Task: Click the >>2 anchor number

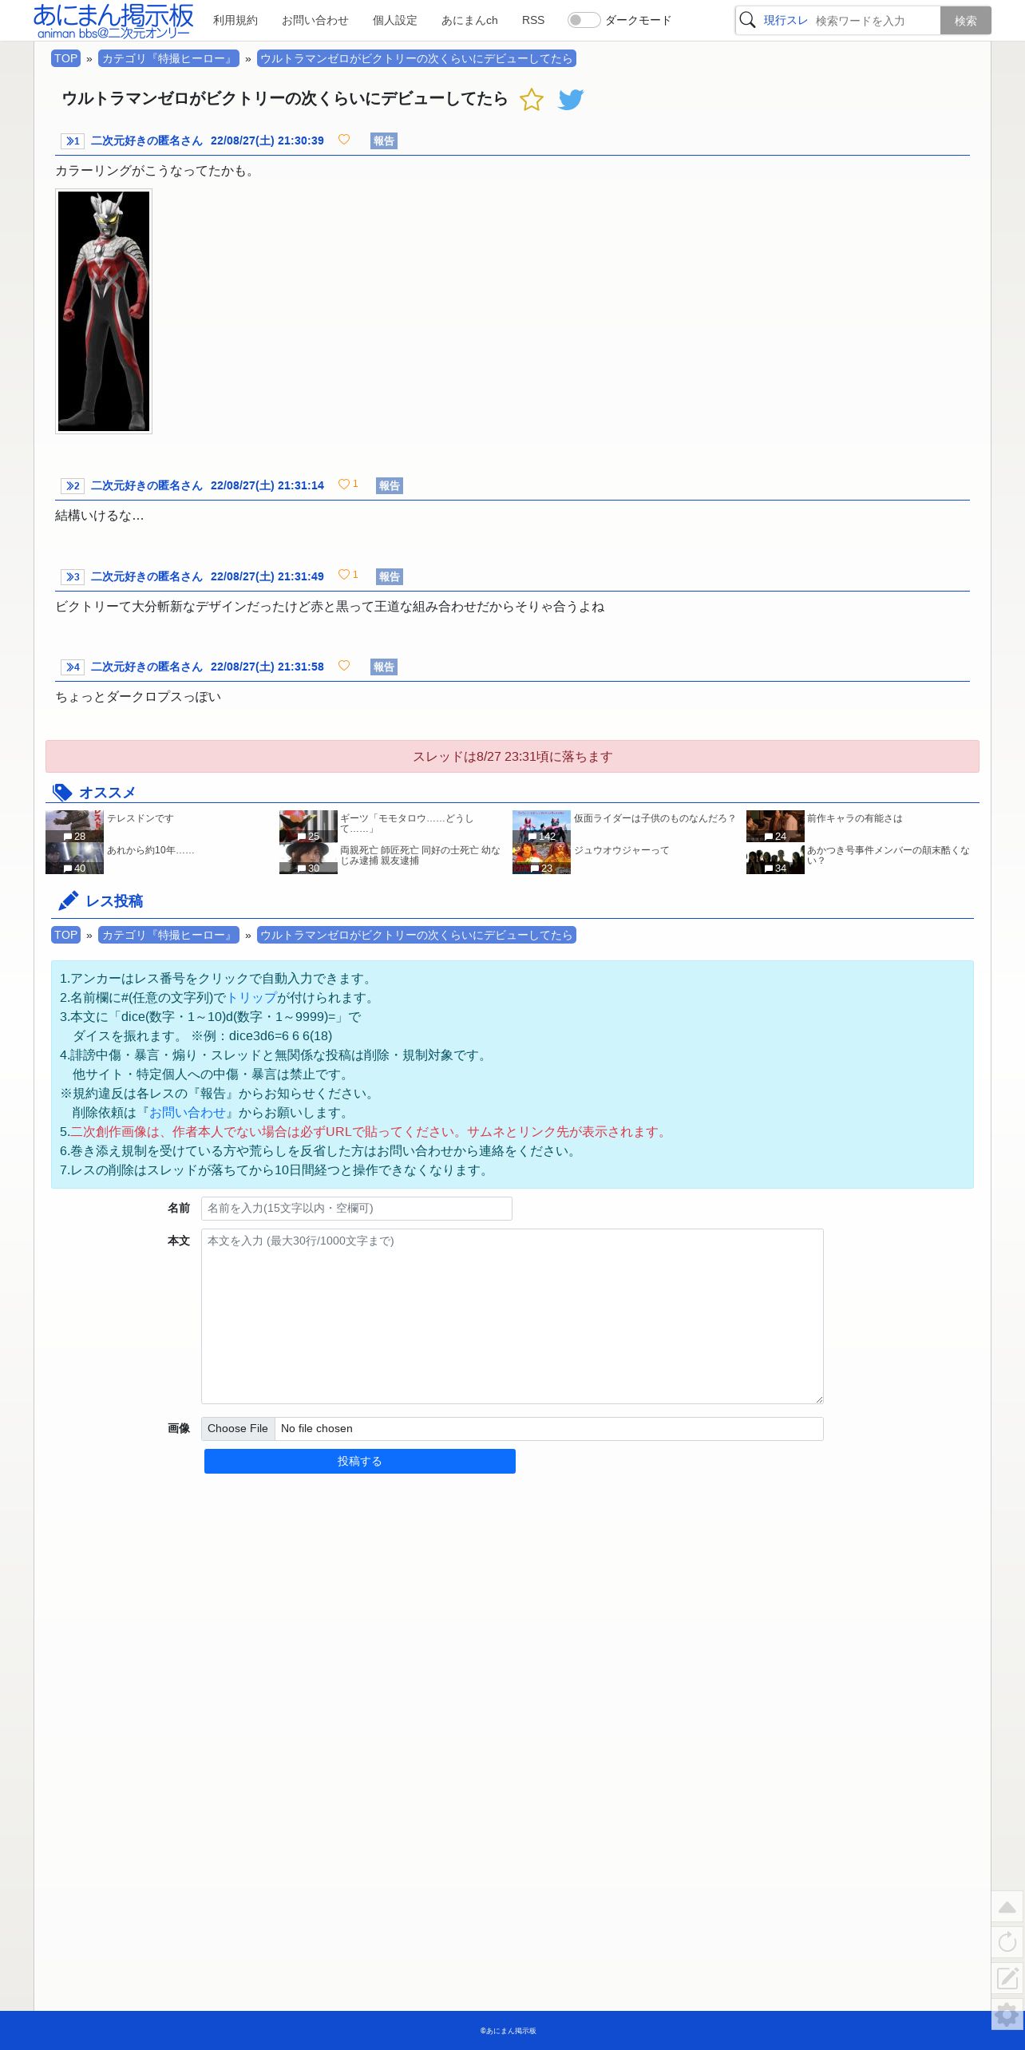Action: click(x=73, y=486)
